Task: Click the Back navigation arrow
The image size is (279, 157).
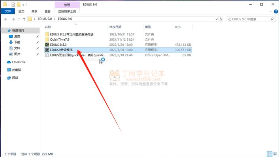Action: click(x=6, y=19)
